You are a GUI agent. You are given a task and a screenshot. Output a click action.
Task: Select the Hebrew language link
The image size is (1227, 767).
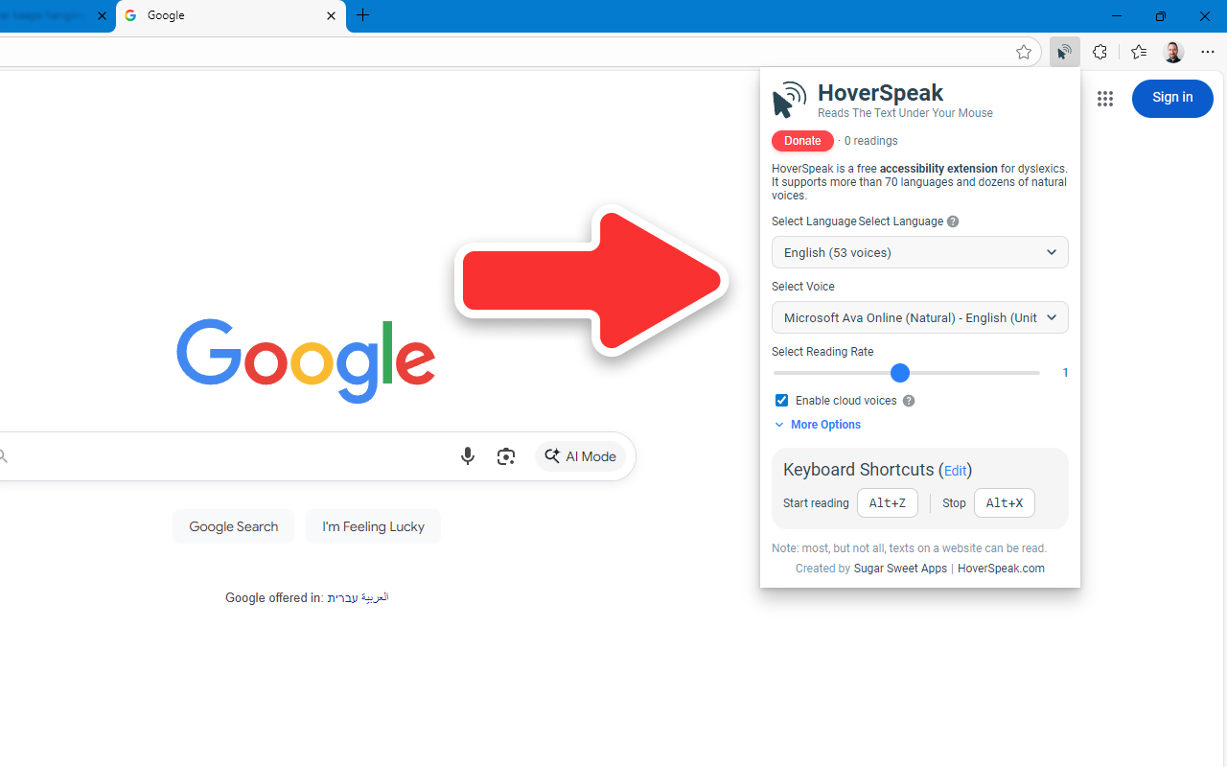pos(342,597)
